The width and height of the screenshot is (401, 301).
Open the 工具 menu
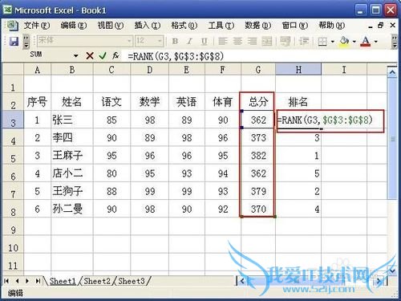[221, 26]
